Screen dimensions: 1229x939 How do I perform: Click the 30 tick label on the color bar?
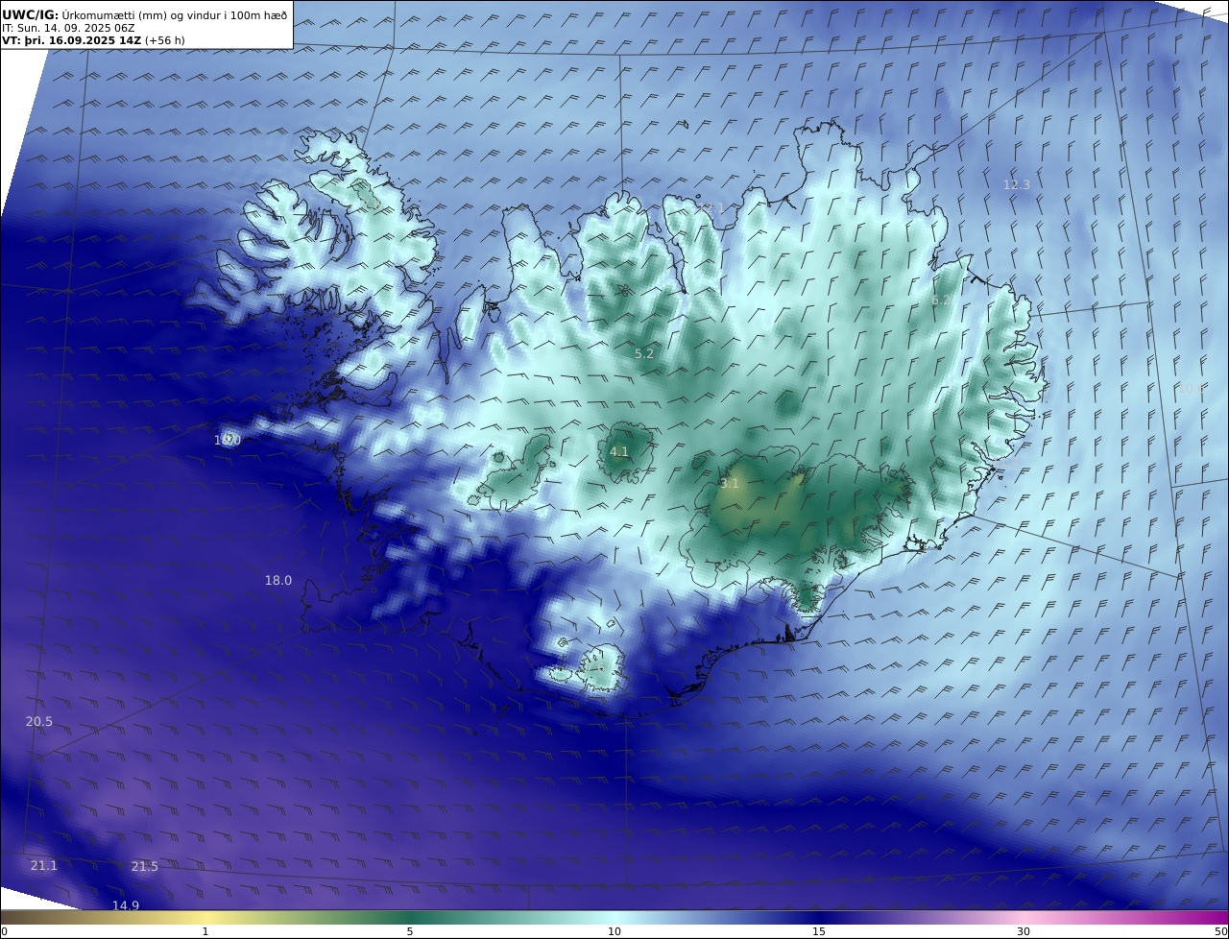point(1024,931)
